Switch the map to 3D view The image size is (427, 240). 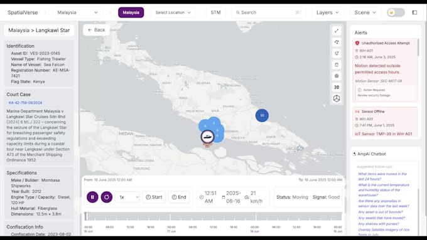[337, 87]
